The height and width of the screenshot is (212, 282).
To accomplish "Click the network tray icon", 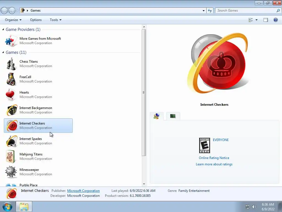I will pyautogui.click(x=248, y=207).
